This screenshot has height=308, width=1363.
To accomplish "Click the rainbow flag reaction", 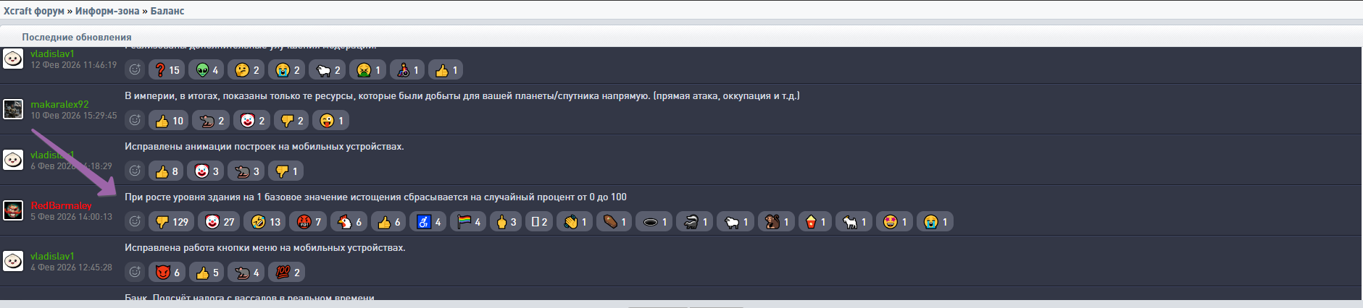I will coord(468,222).
